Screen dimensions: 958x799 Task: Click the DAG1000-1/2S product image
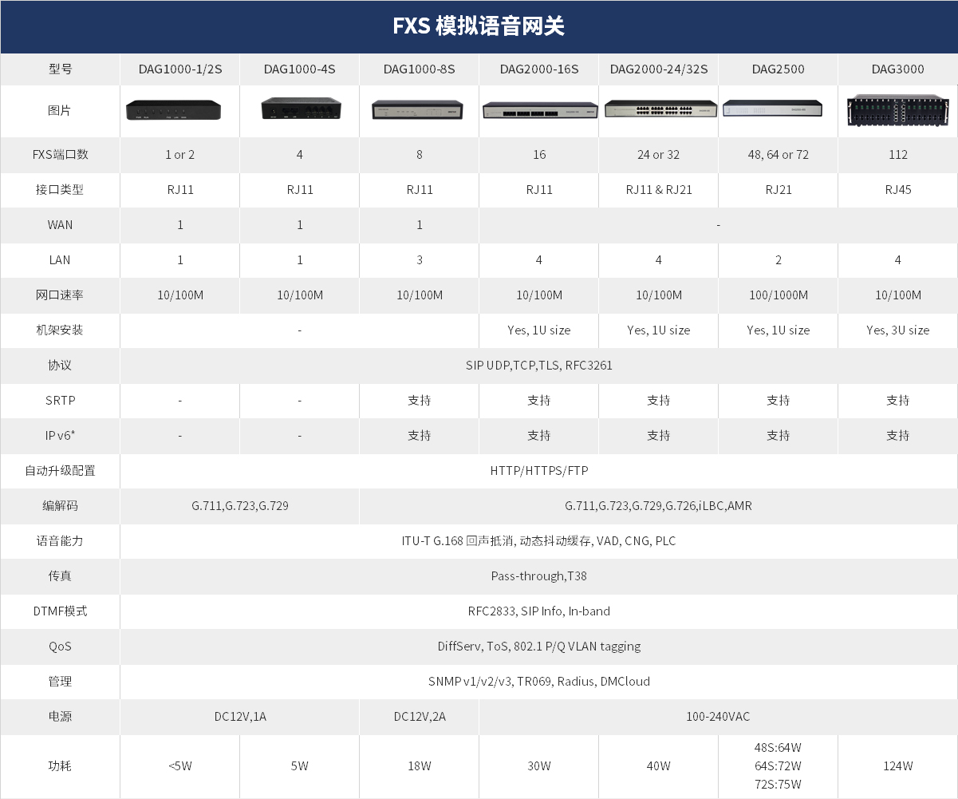[x=173, y=110]
